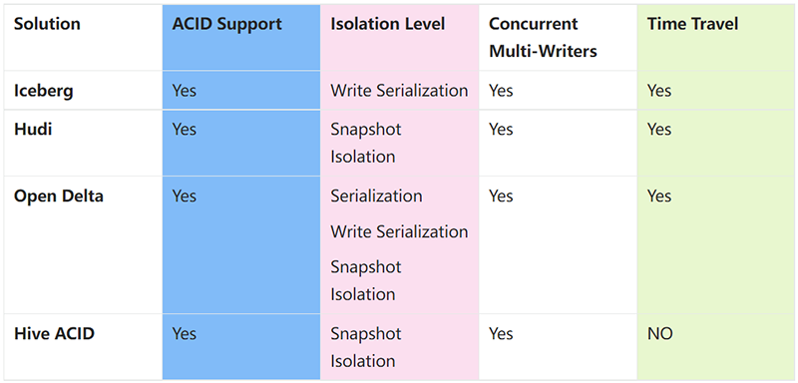Click the Time Travel column header

coord(692,24)
